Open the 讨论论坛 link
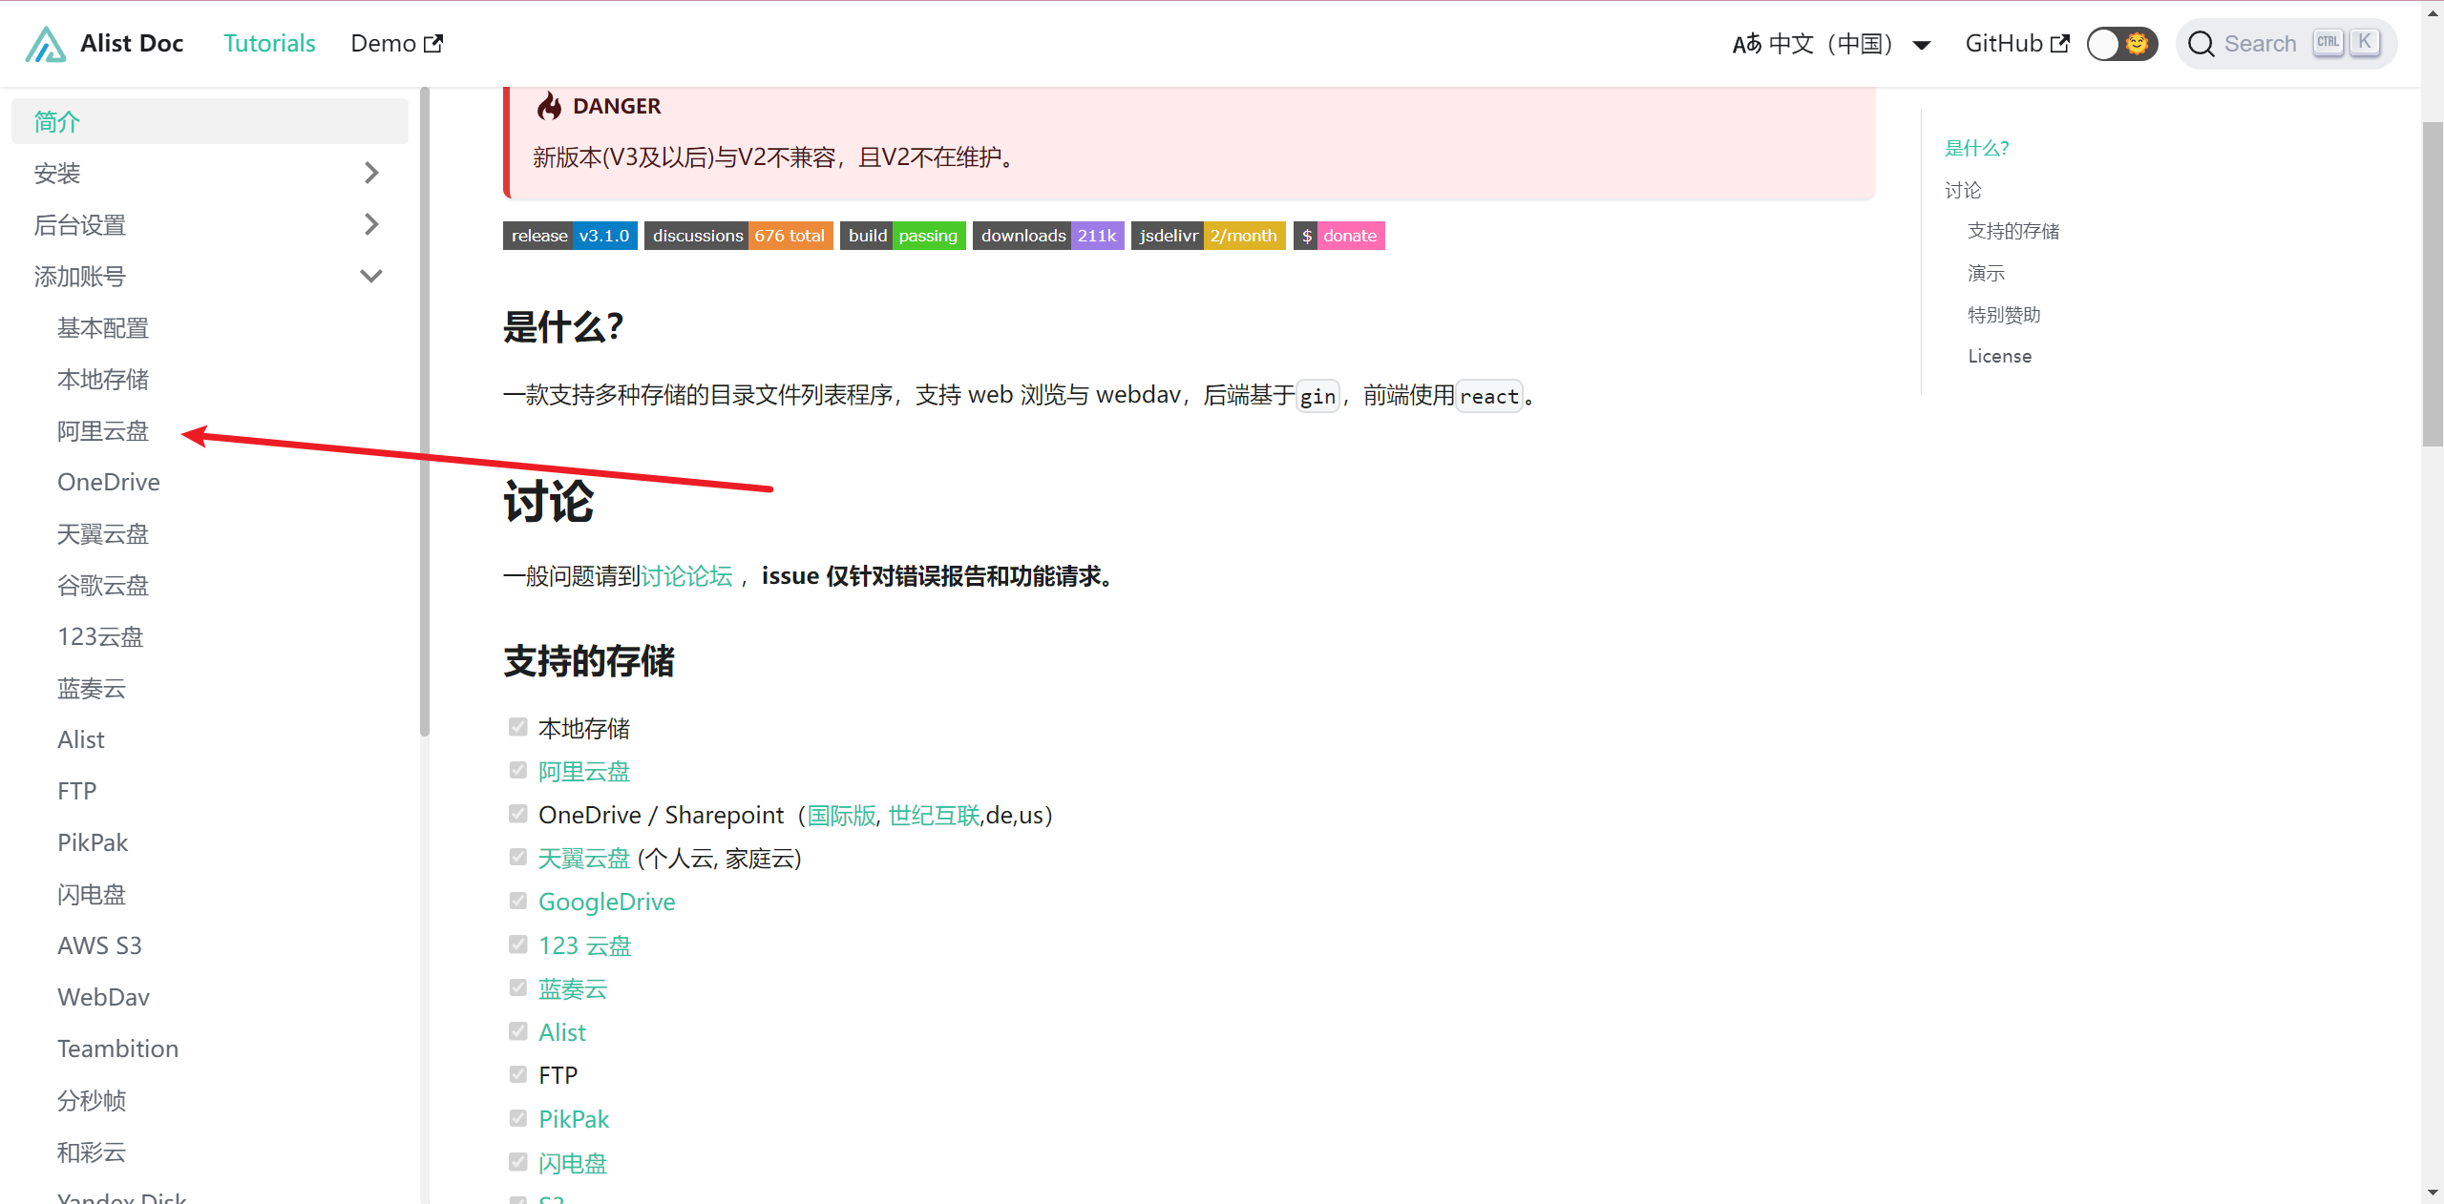 (686, 576)
